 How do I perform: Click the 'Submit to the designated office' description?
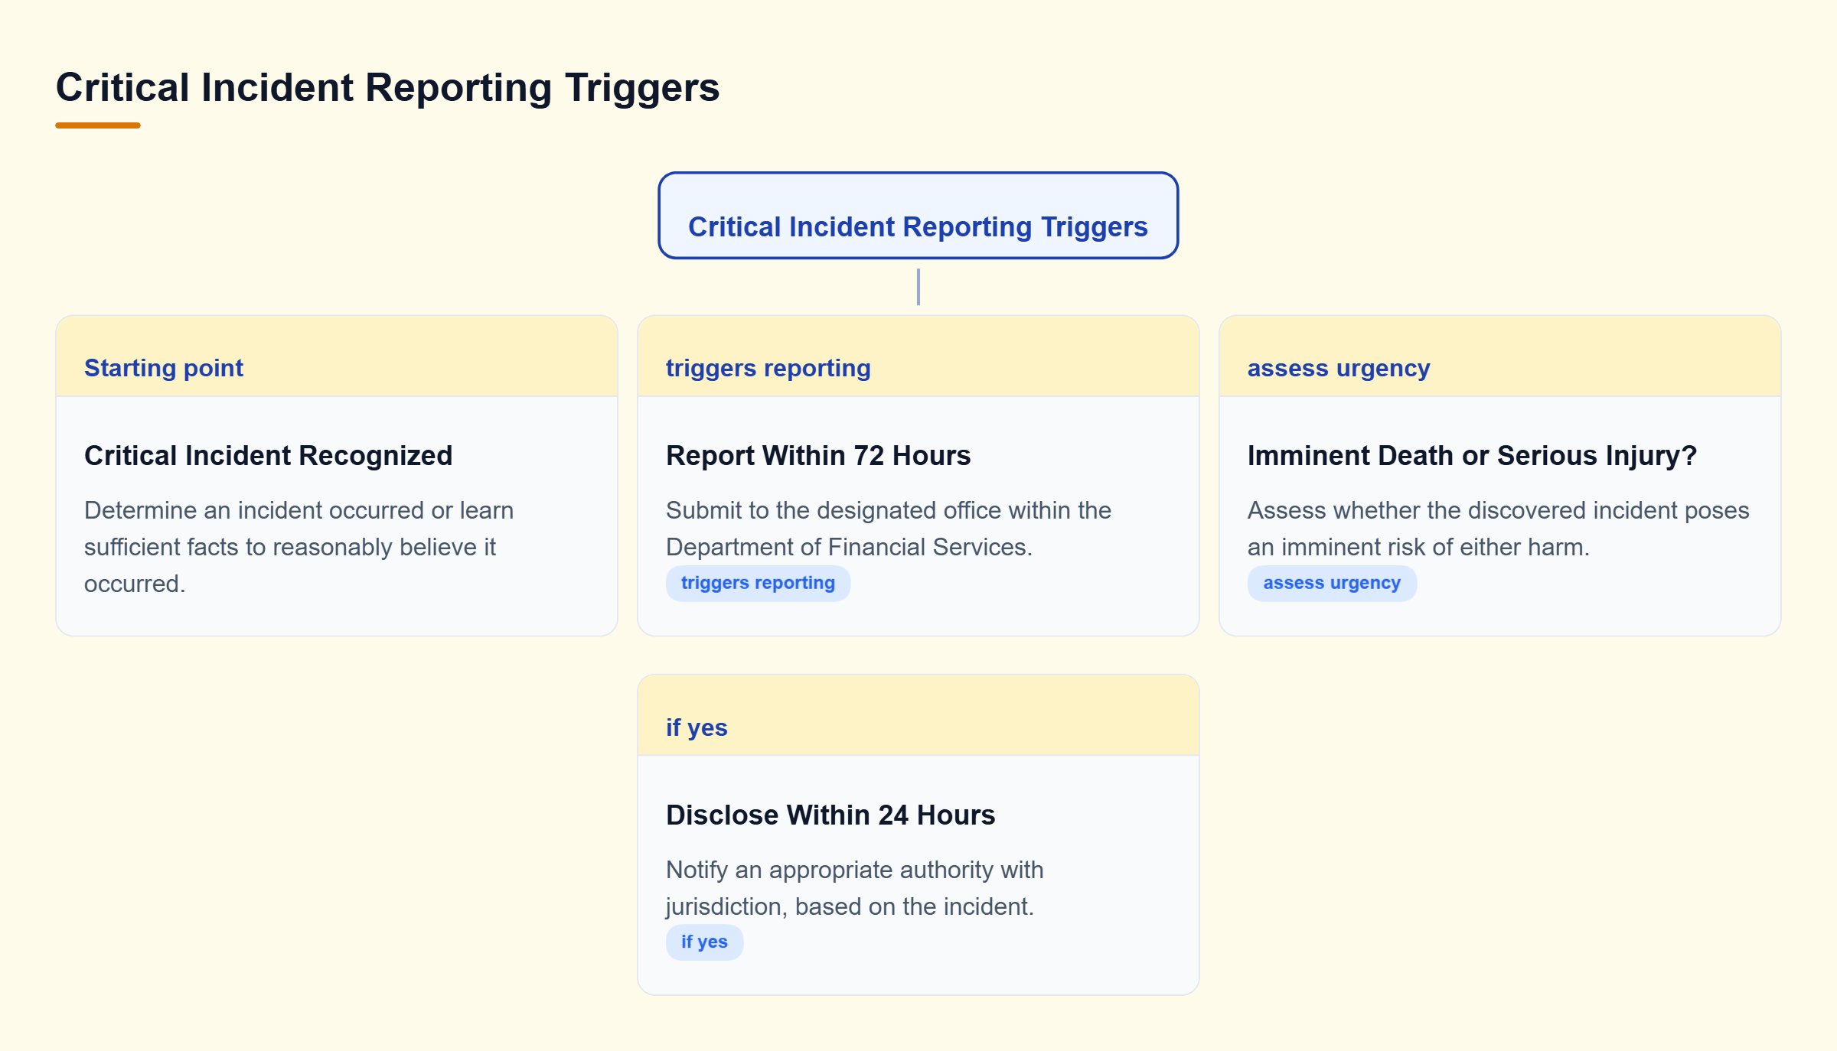889,529
